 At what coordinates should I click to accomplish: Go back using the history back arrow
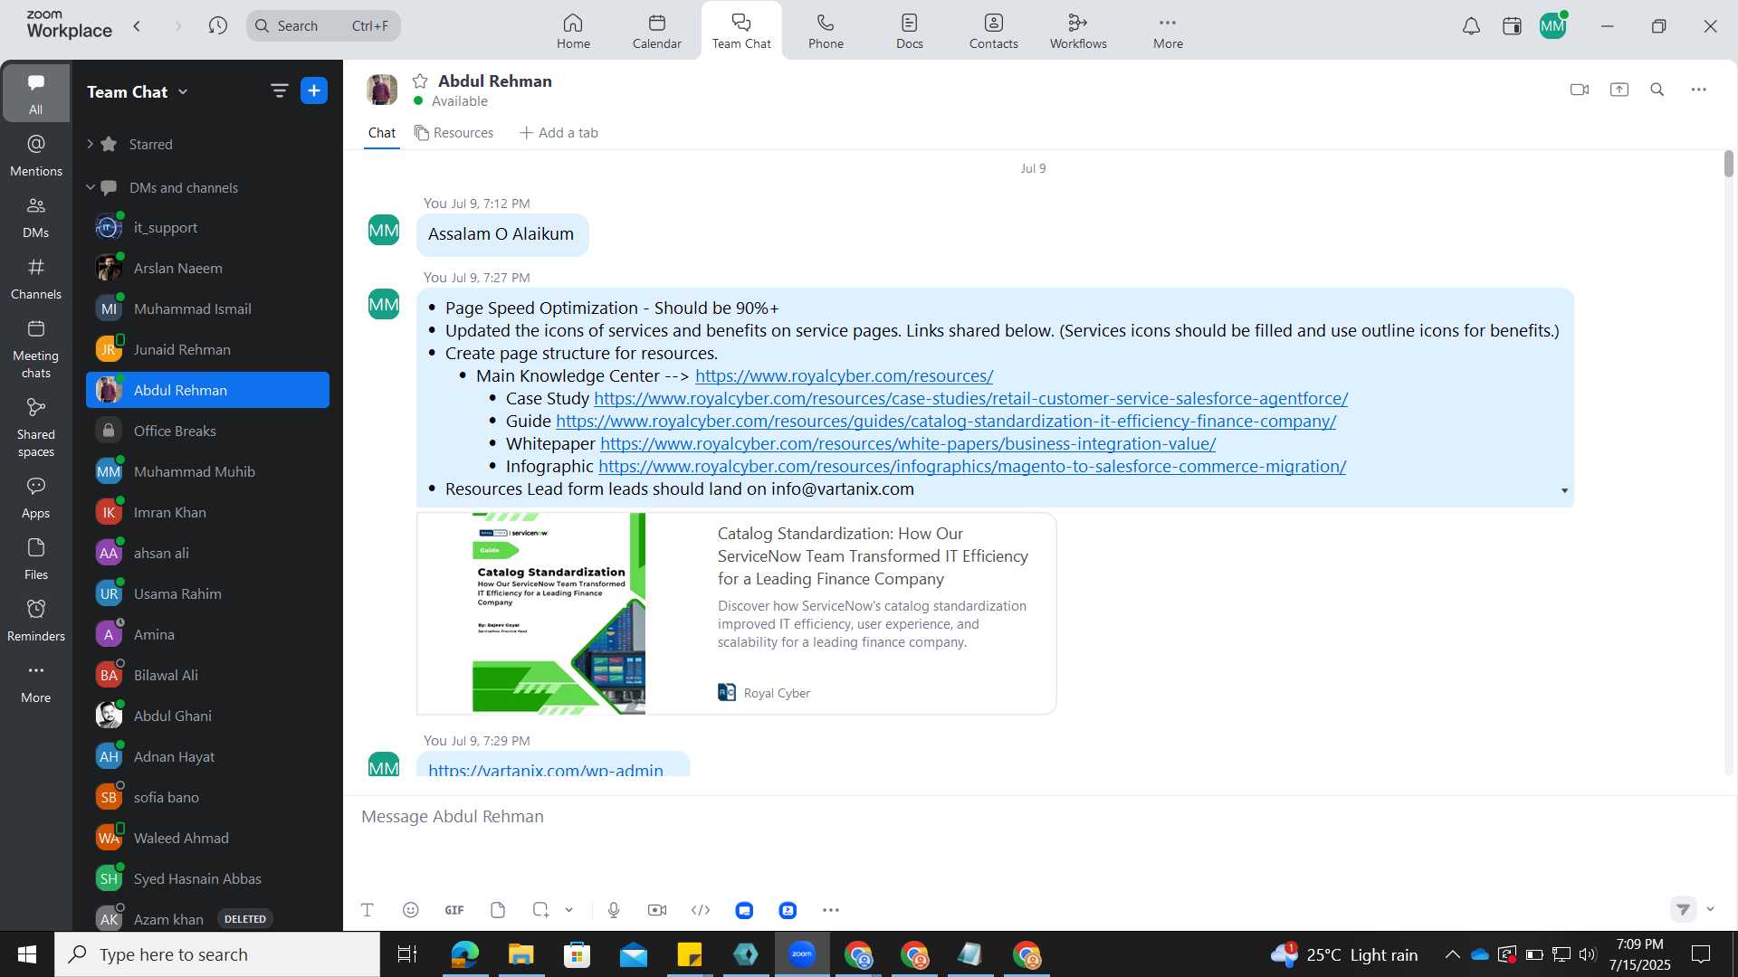[137, 25]
